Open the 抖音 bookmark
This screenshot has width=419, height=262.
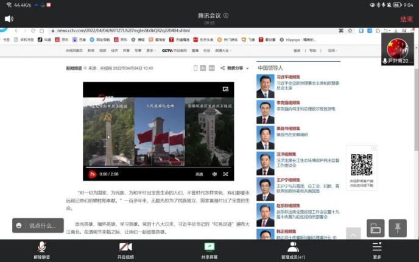(44, 40)
